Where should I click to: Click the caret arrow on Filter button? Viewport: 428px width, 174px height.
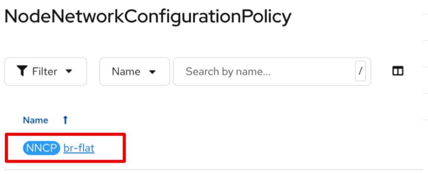pos(69,71)
